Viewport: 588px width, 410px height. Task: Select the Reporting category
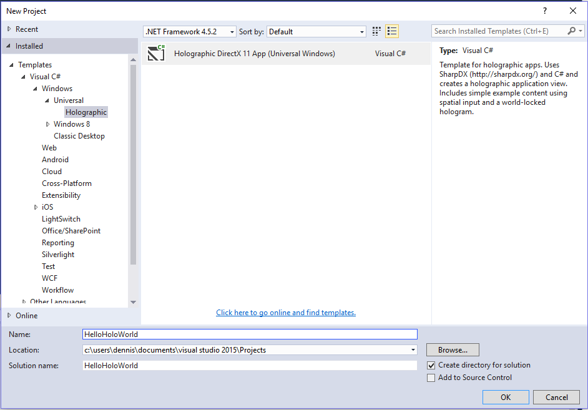(x=58, y=243)
